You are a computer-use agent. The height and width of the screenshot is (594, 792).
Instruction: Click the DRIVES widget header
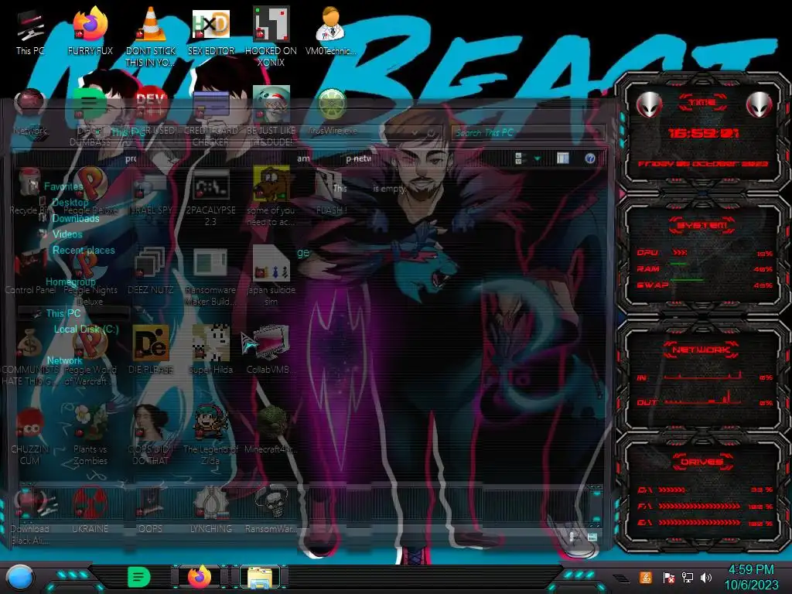(702, 462)
